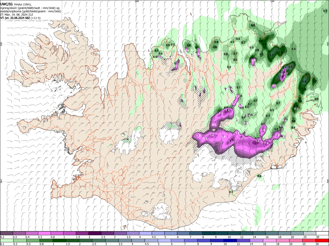Click the rain legend swatch labeled 2.5
The height and width of the screenshot is (246, 329).
[99, 240]
